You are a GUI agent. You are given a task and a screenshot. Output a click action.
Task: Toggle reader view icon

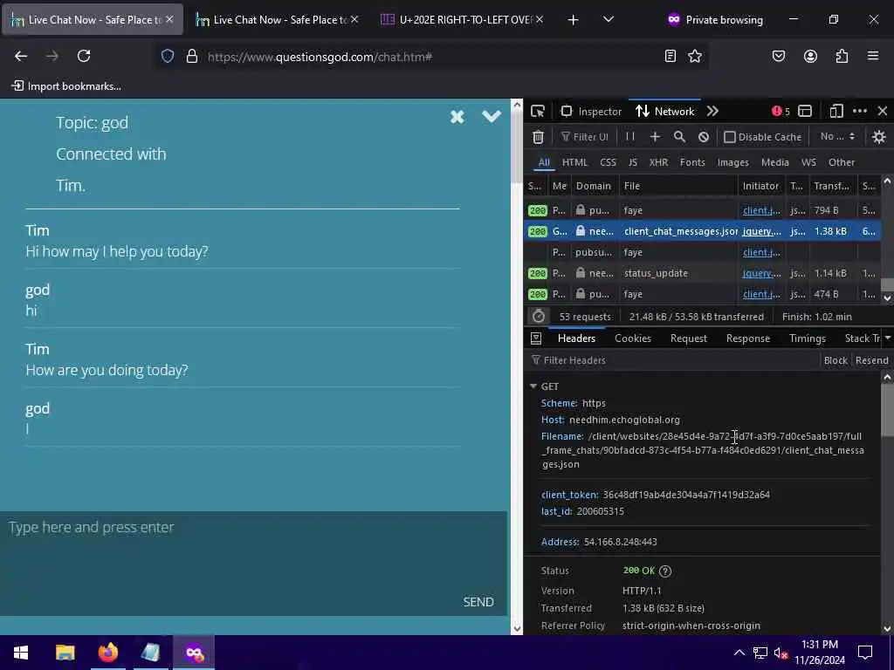point(670,56)
